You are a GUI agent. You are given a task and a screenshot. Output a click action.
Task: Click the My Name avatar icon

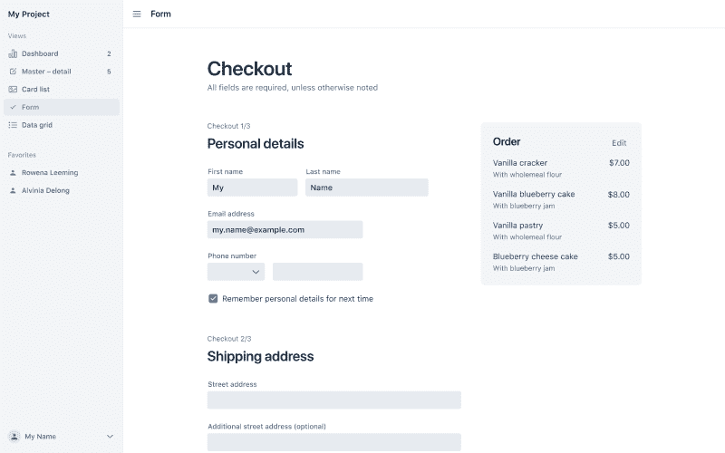tap(14, 436)
